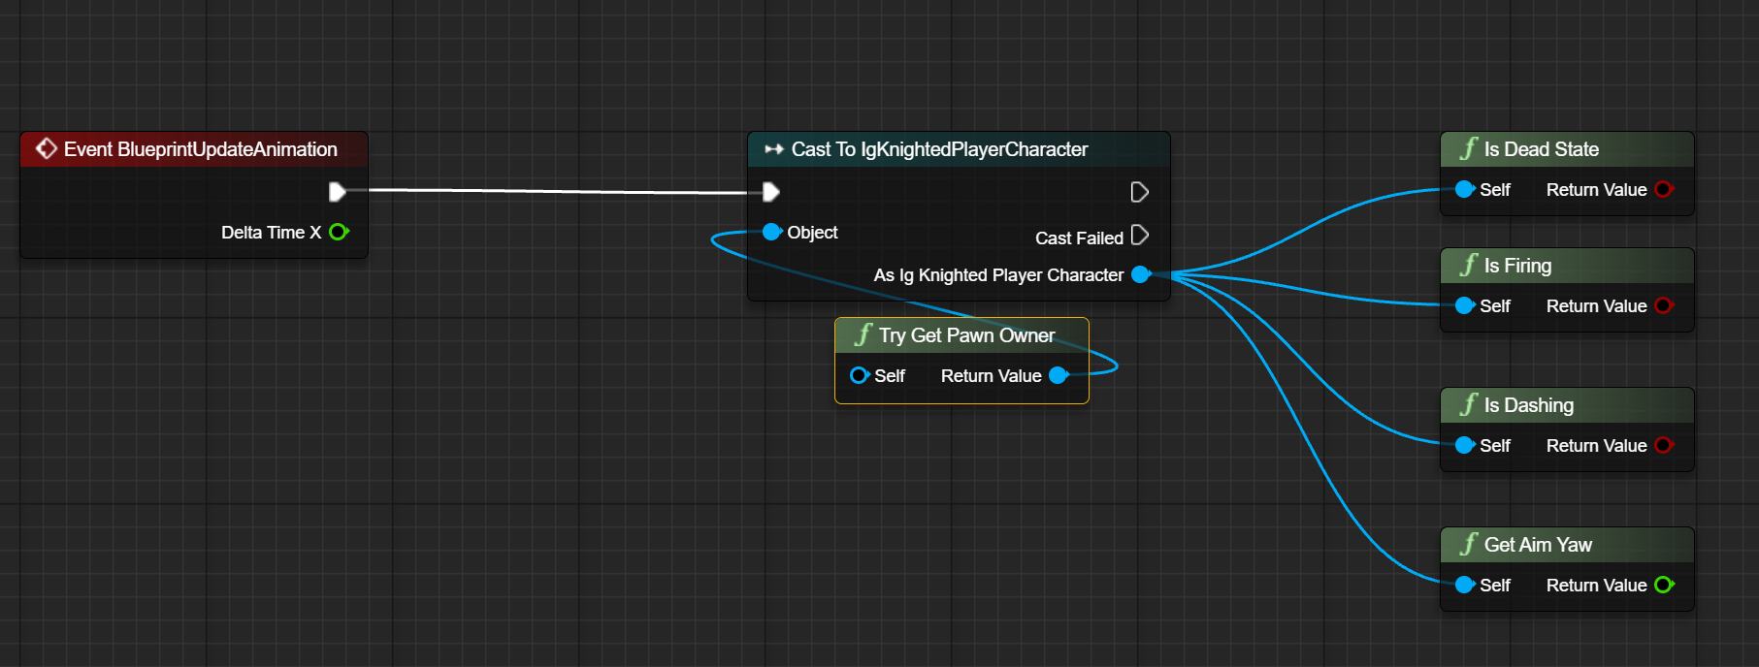Click the As Ig Knighted Player Character label
1759x667 pixels.
[x=998, y=275]
